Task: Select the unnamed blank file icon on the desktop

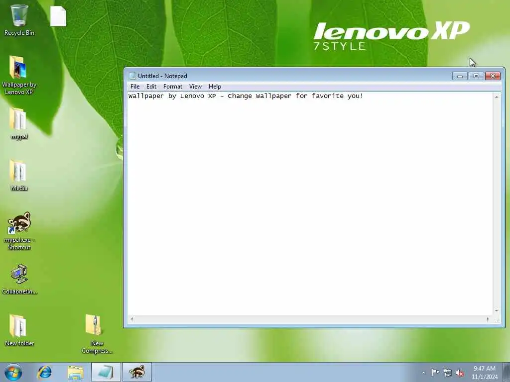Action: (x=58, y=16)
